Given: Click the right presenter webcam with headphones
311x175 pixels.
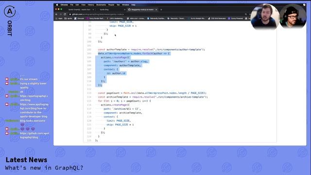Looking at the screenshot, I should tap(293, 17).
